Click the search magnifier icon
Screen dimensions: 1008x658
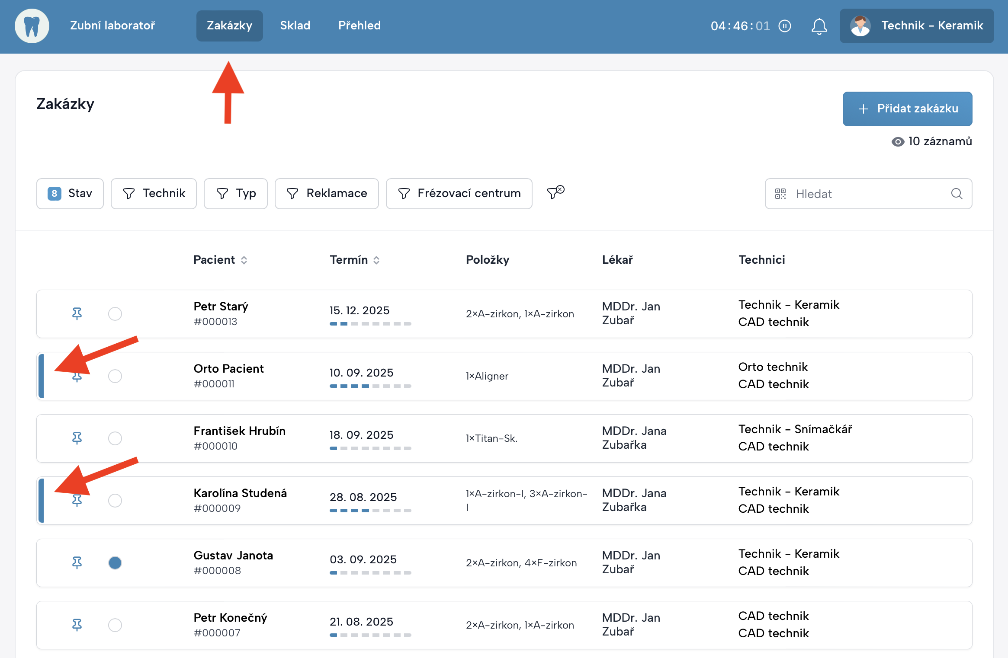pyautogui.click(x=957, y=194)
